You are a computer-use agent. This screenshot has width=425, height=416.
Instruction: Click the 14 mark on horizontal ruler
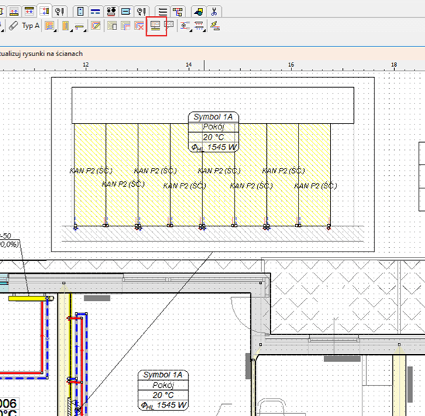pos(188,65)
